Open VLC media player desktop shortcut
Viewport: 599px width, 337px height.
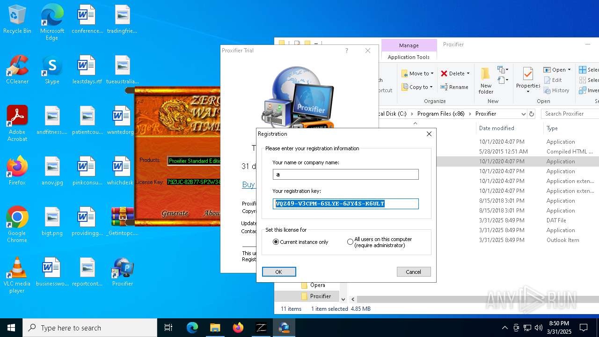click(17, 275)
